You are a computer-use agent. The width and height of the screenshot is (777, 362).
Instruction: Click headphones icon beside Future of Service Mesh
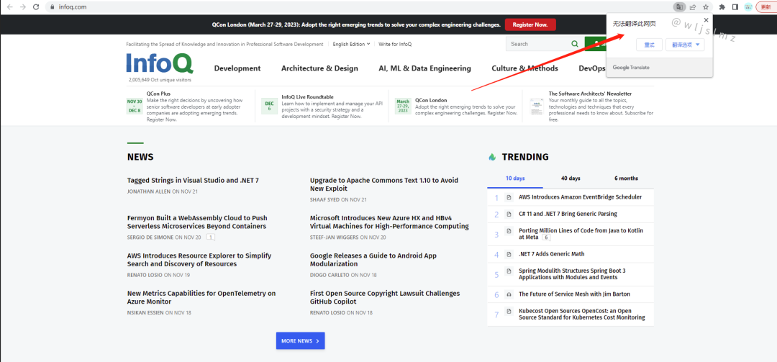[509, 294]
